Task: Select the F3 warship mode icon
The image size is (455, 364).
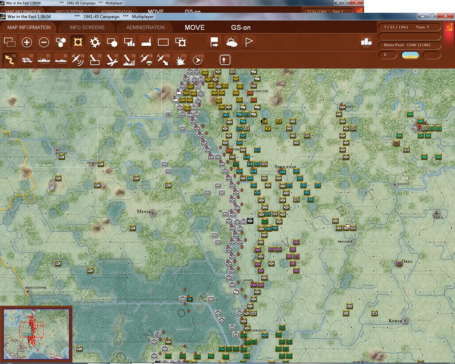Action: pos(44,59)
